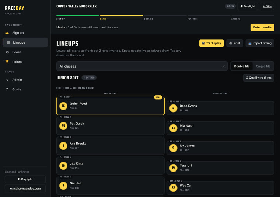280x197 pixels.
Task: Click kart number 25 badge for Pat Quick
Action: click(x=63, y=126)
